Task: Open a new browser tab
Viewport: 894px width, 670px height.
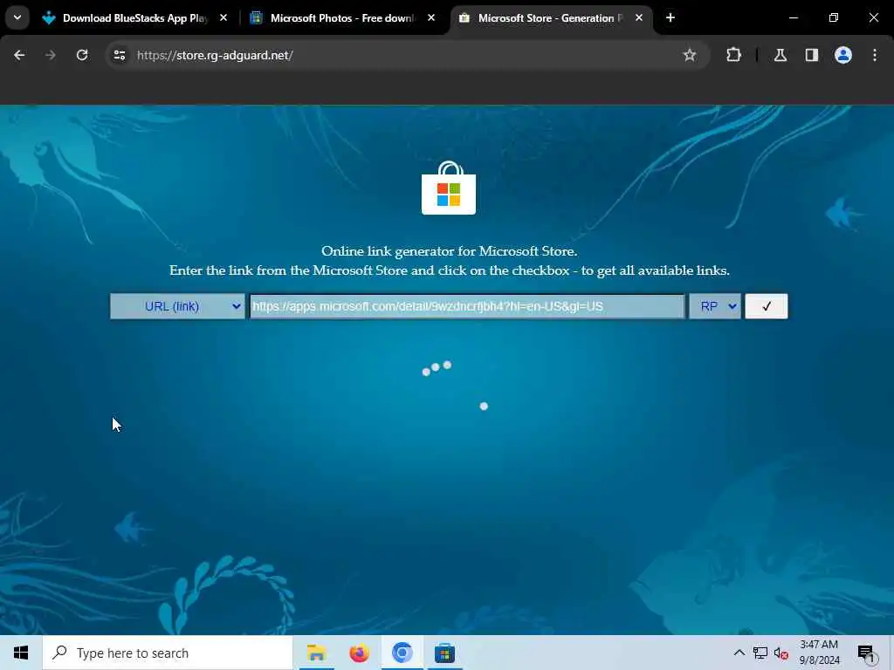Action: coord(670,18)
